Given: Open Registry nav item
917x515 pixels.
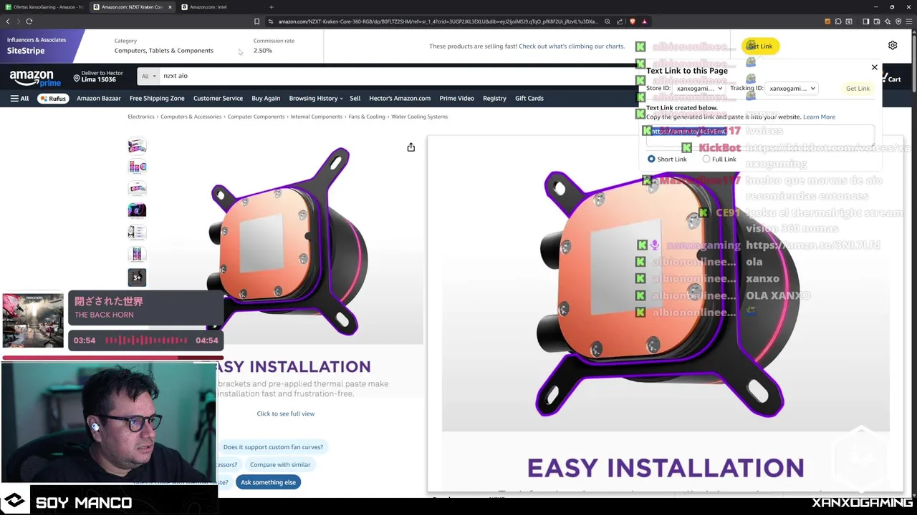Looking at the screenshot, I should pyautogui.click(x=494, y=98).
